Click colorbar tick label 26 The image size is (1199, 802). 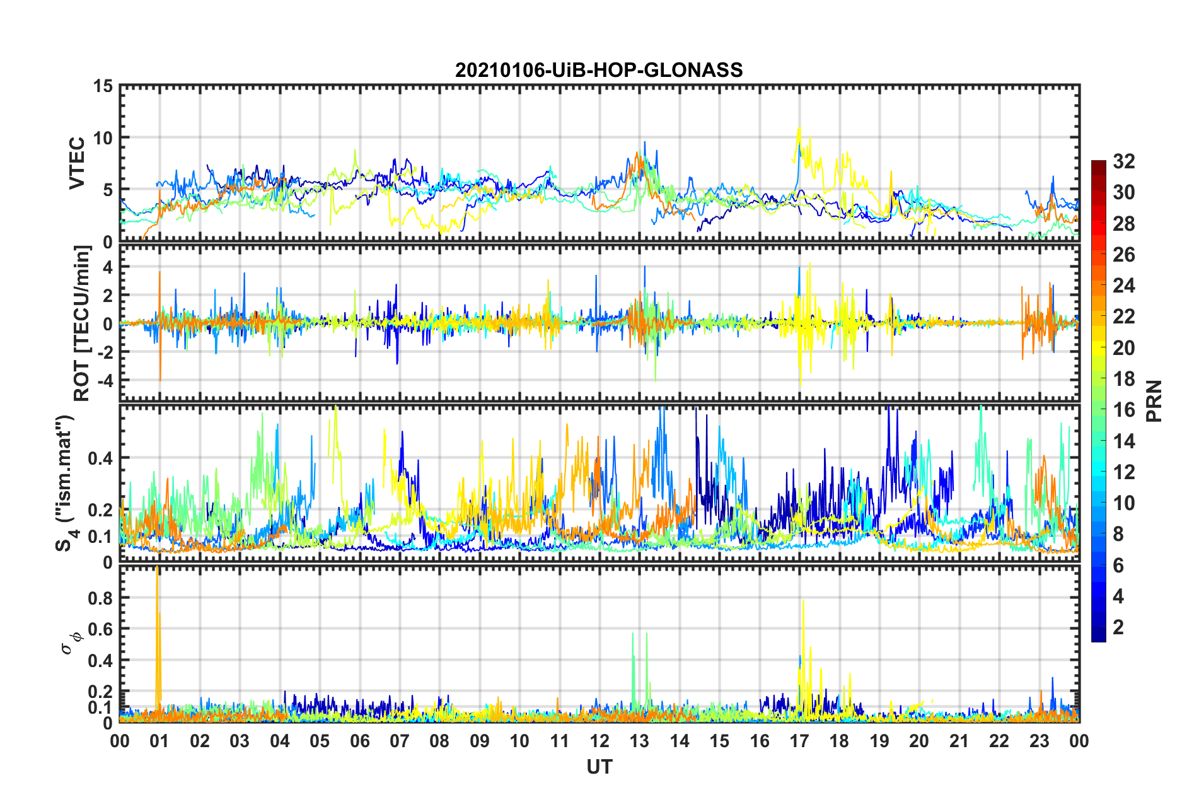coord(1123,255)
